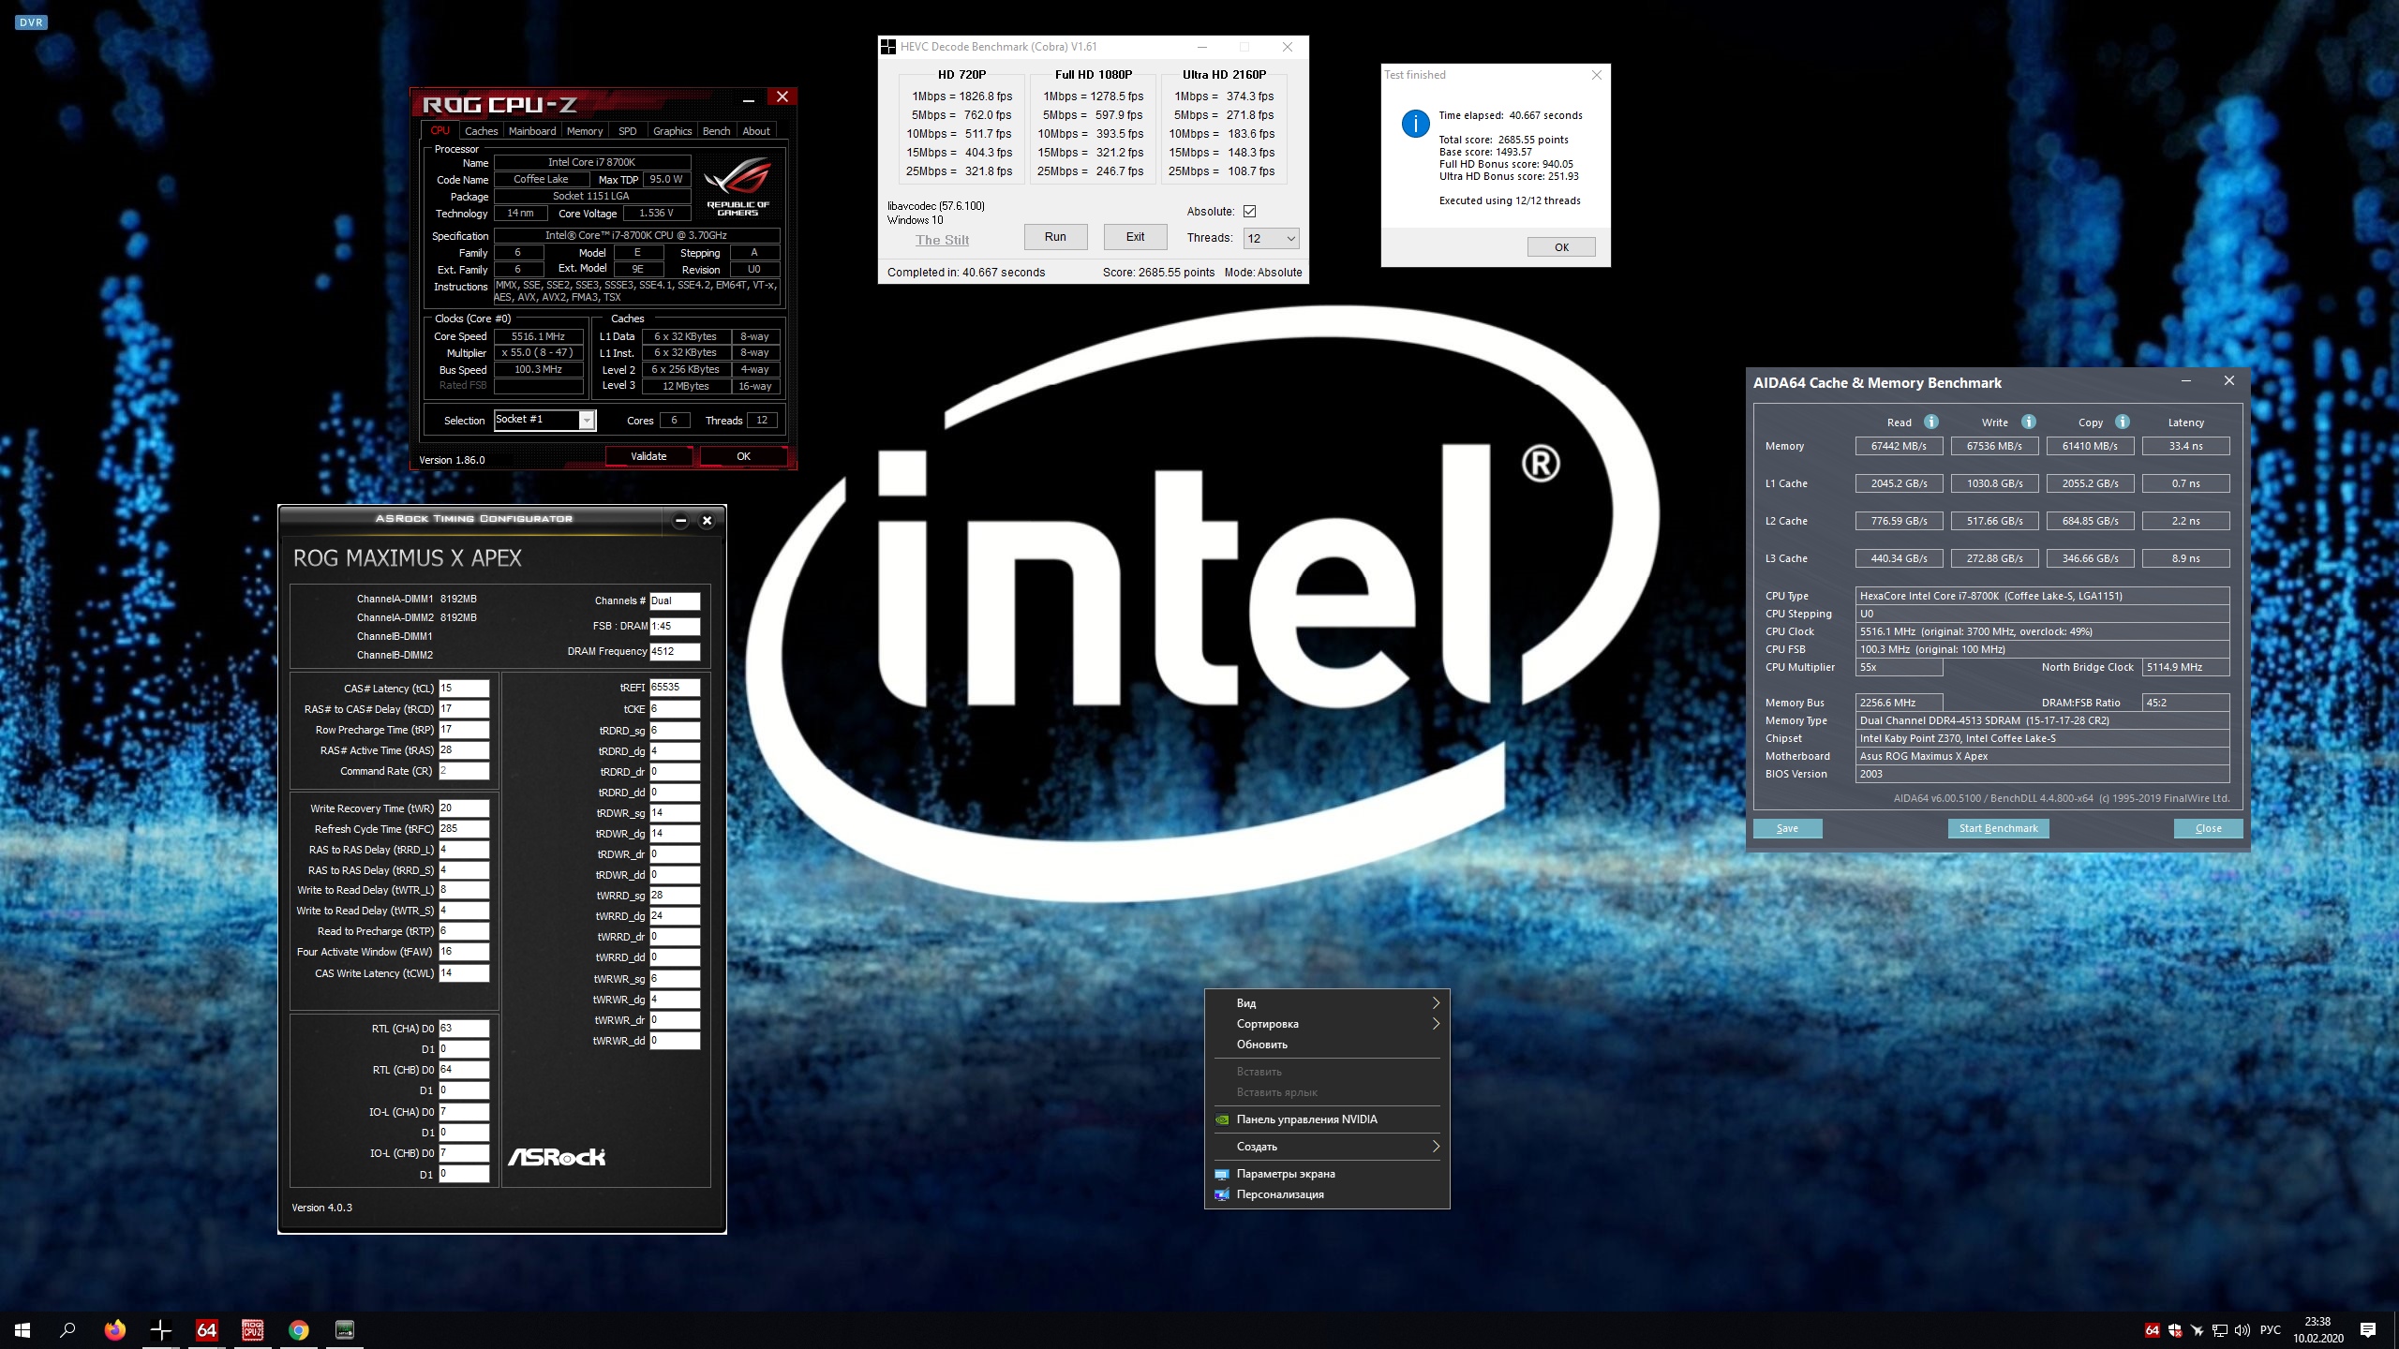The height and width of the screenshot is (1349, 2399).
Task: Launch Firefox from the taskbar
Action: (114, 1329)
